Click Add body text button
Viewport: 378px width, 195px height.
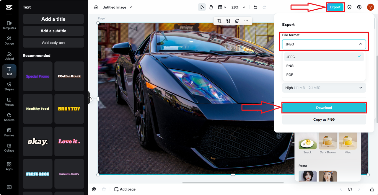(x=53, y=43)
